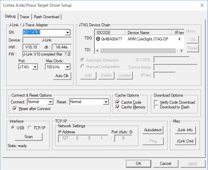
Task: Click the Device Name input field
Action: pos(176,67)
